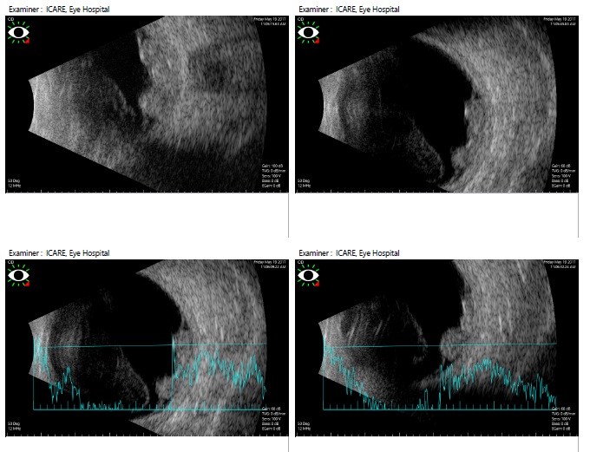Click the eye orientation icon in bottom-right scan
This screenshot has height=452, width=590.
(307, 277)
